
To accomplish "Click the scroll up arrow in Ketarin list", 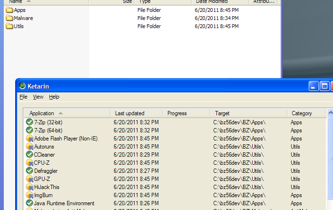I will point(330,113).
